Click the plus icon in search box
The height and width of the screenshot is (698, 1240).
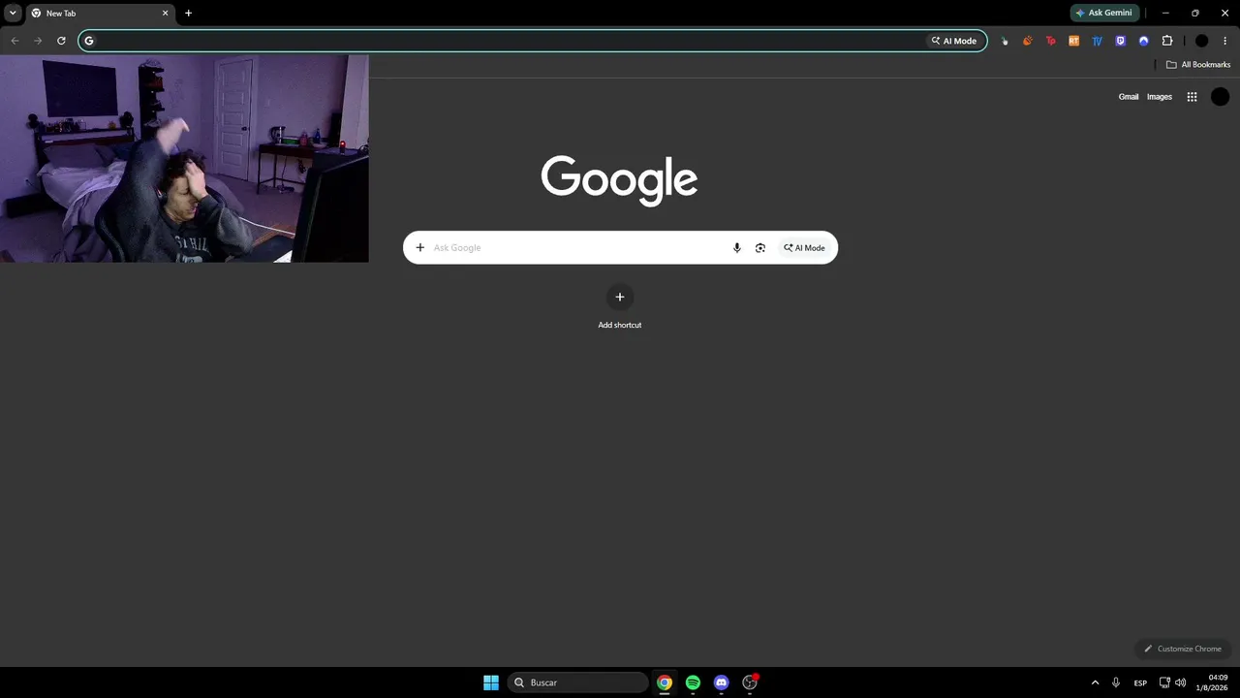coord(419,247)
